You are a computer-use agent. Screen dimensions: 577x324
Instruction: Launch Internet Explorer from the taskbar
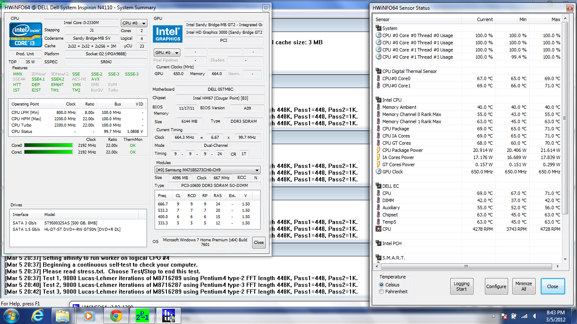[x=38, y=316]
